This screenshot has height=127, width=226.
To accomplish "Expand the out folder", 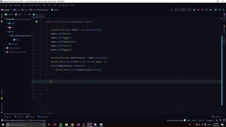I will 7,28.
